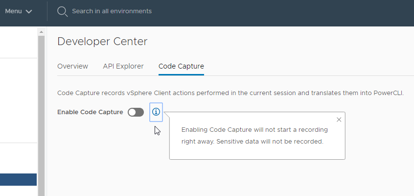
Task: Focus the Search in all environments field
Action: [x=112, y=11]
